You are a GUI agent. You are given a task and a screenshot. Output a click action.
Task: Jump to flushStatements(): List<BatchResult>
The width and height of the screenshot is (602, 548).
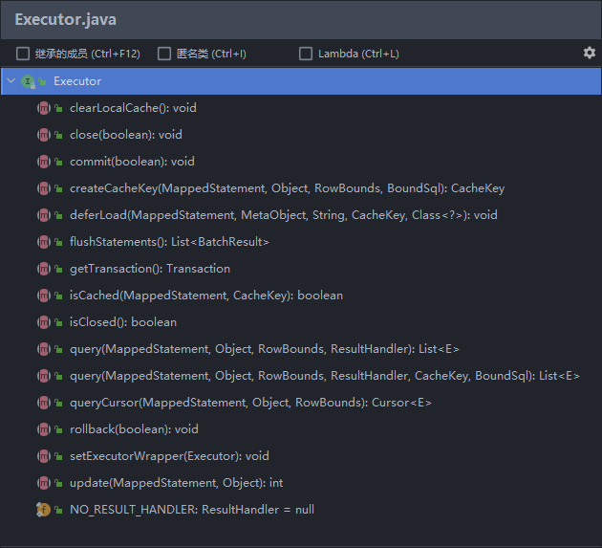tap(169, 242)
